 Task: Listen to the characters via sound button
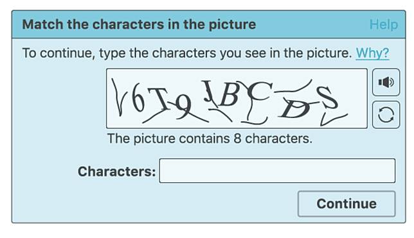pos(386,82)
